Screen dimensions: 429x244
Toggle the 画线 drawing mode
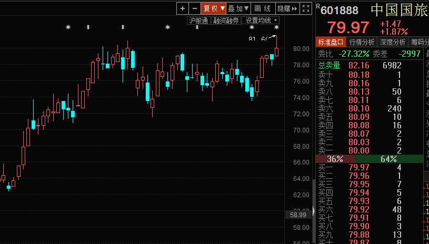pyautogui.click(x=263, y=8)
